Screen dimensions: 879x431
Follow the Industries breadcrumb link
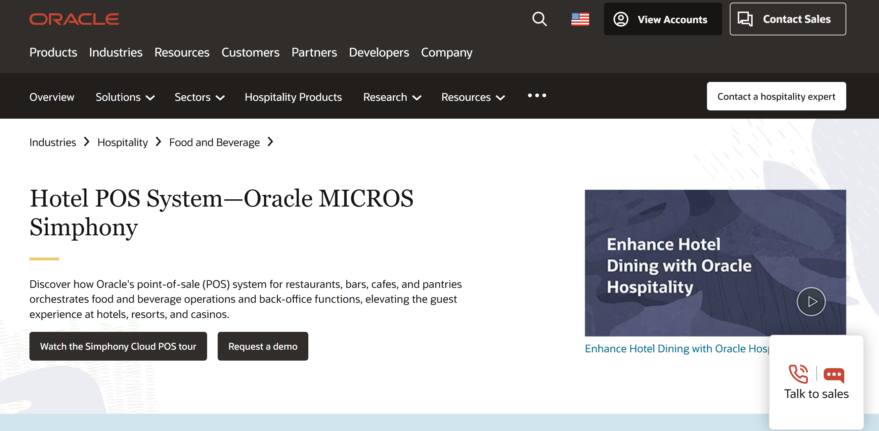pos(53,142)
